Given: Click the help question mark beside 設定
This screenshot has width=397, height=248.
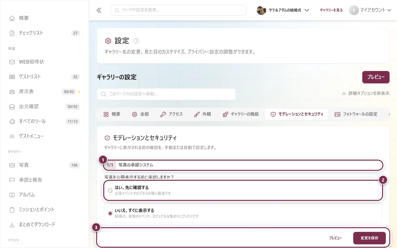Looking at the screenshot, I should (136, 41).
